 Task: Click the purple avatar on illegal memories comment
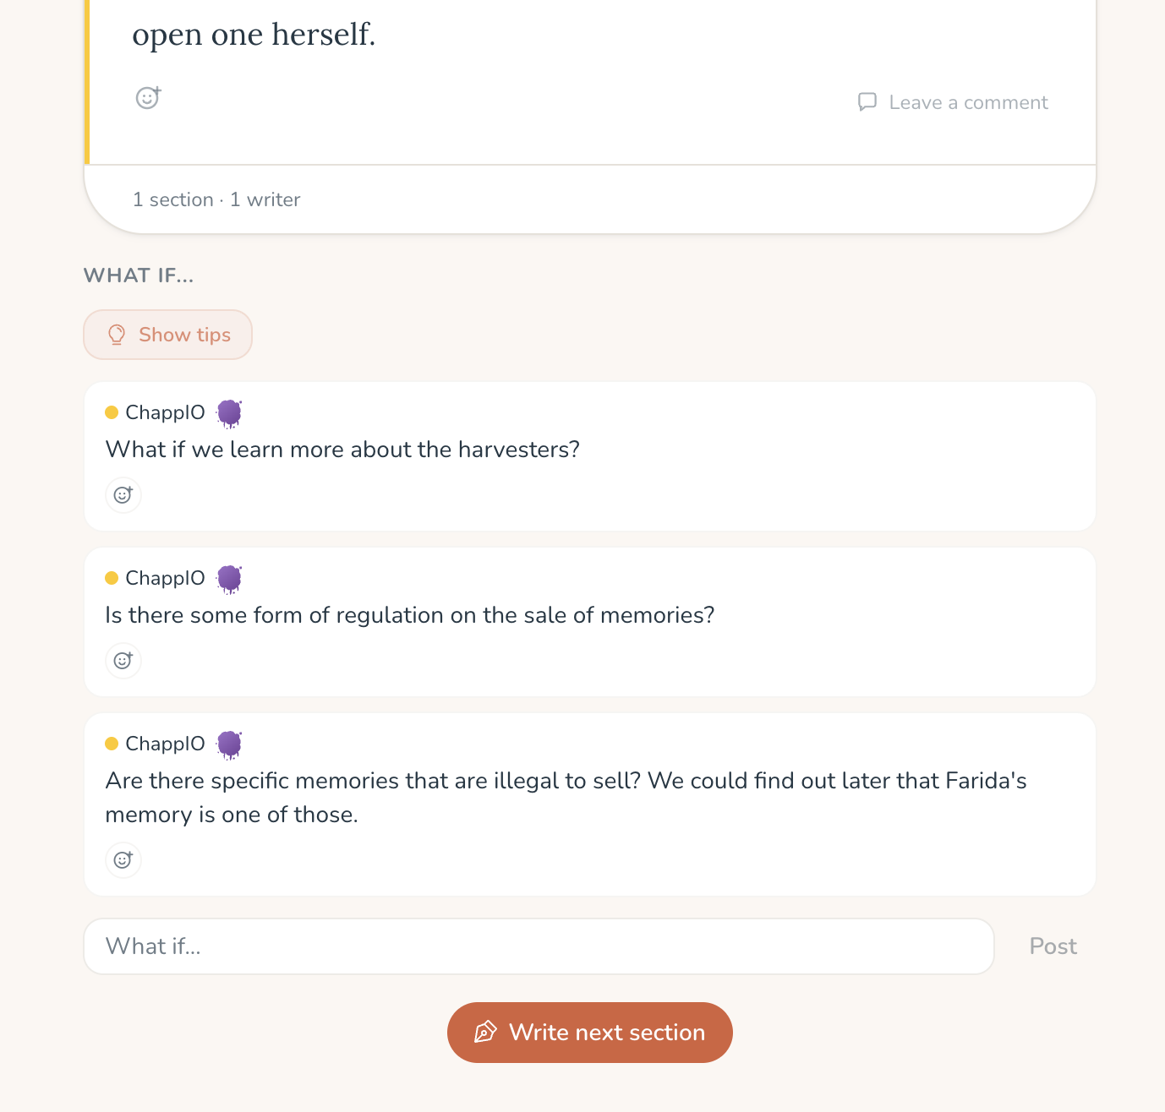click(229, 744)
